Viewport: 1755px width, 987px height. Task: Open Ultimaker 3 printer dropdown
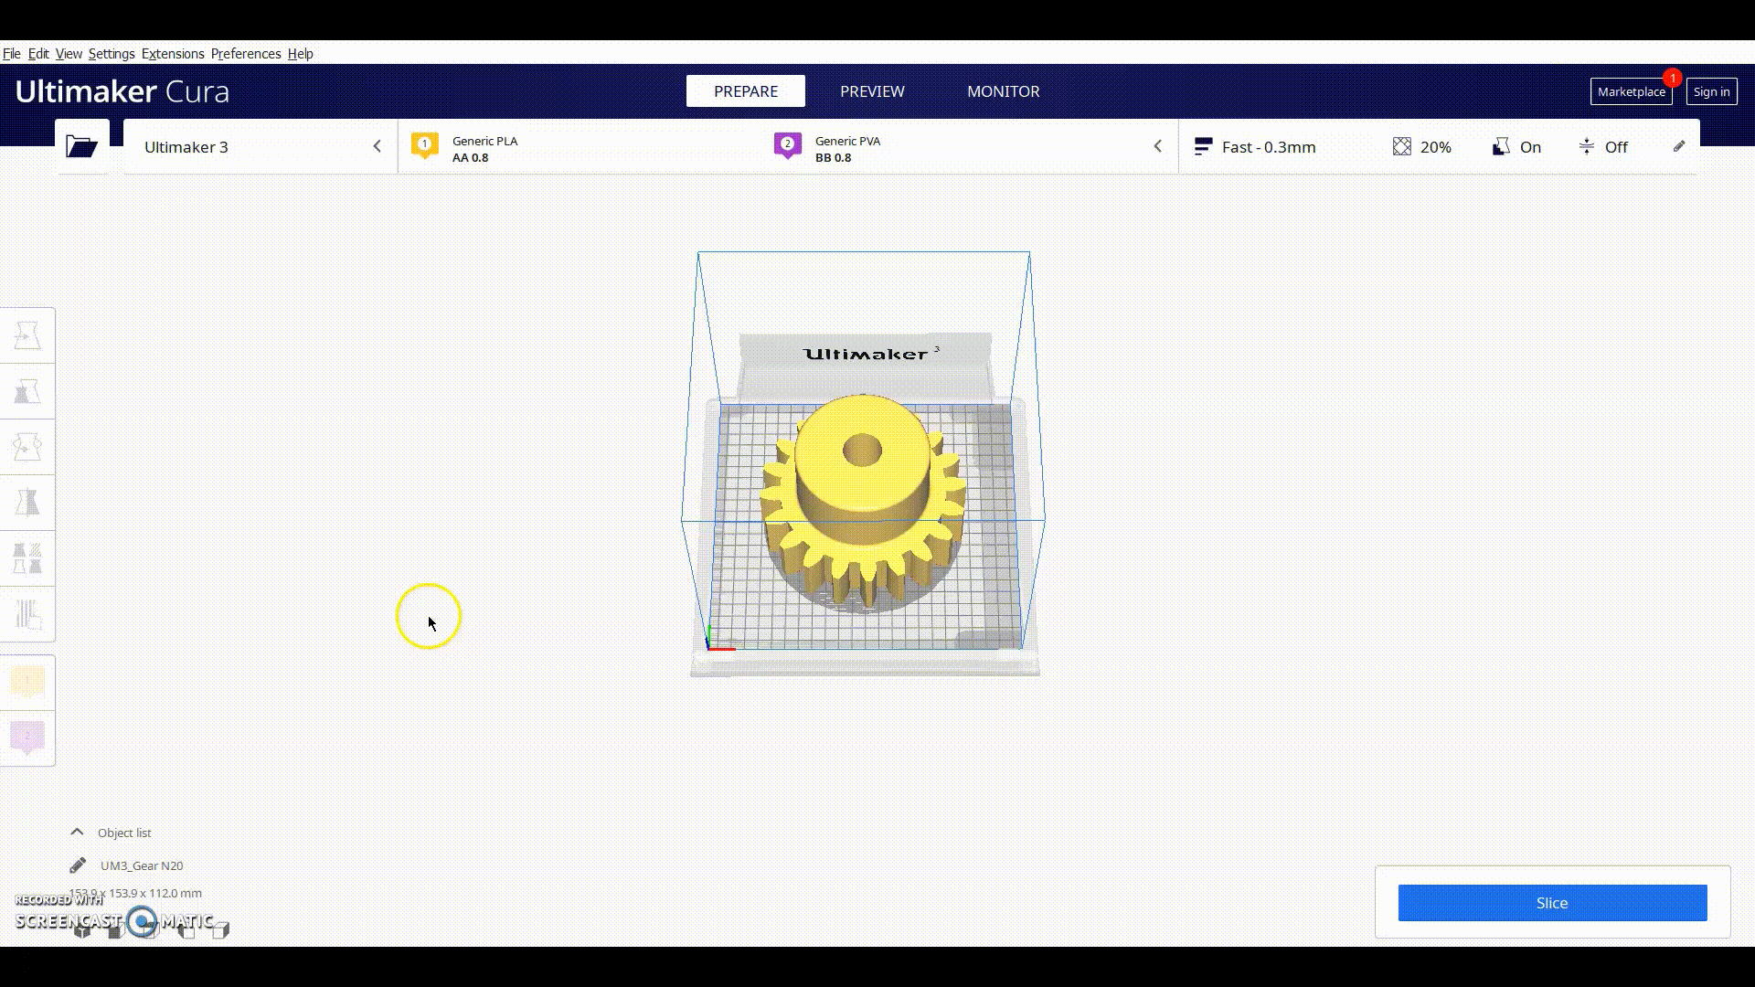pyautogui.click(x=261, y=146)
